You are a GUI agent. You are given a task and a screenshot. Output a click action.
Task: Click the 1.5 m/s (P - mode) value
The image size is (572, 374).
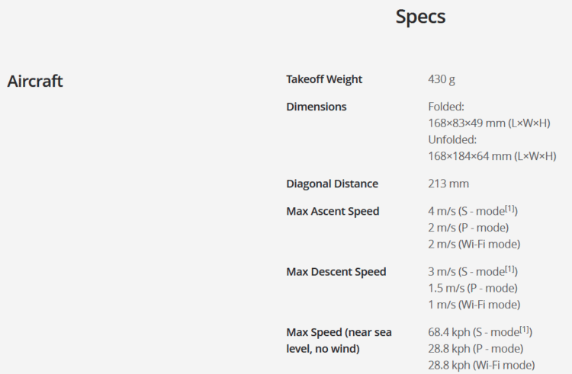click(473, 288)
